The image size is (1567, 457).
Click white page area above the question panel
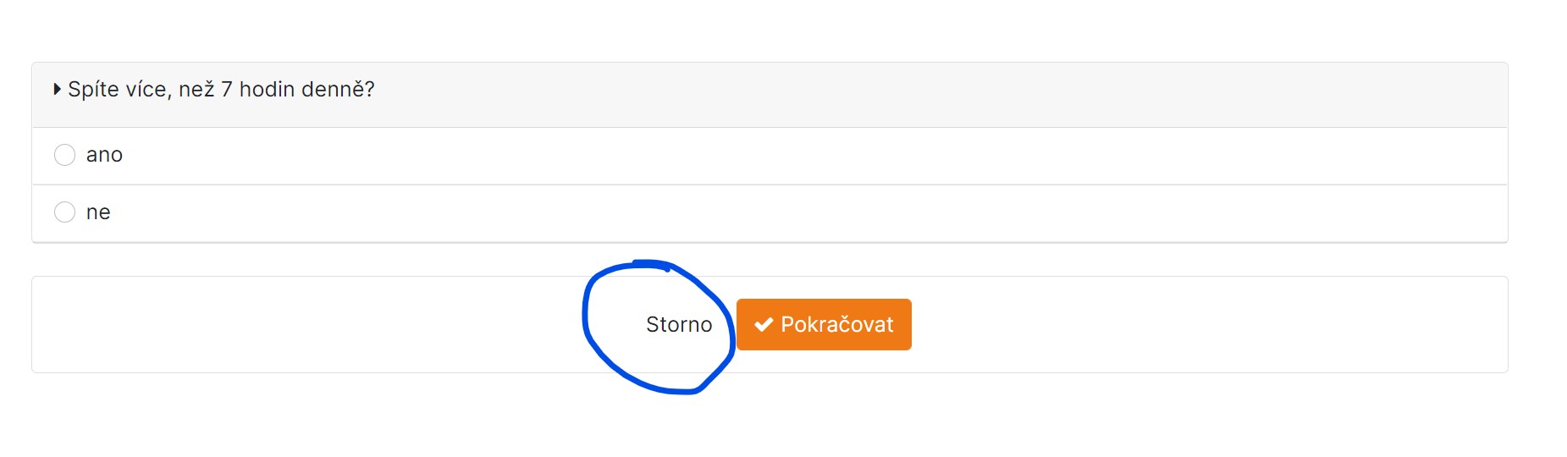pos(762,30)
